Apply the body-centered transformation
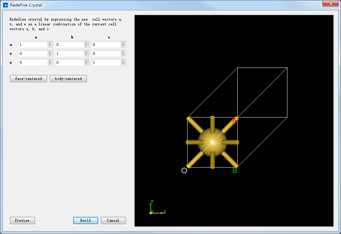This screenshot has width=341, height=234. point(68,78)
